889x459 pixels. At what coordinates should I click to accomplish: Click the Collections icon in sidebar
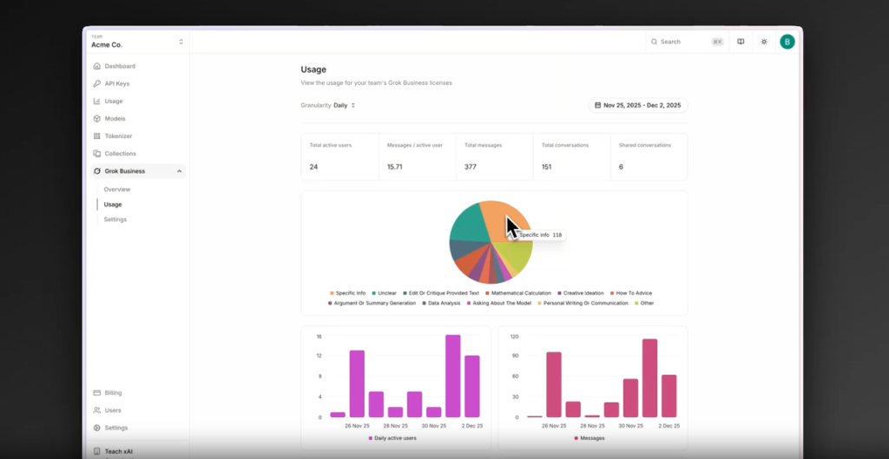96,154
